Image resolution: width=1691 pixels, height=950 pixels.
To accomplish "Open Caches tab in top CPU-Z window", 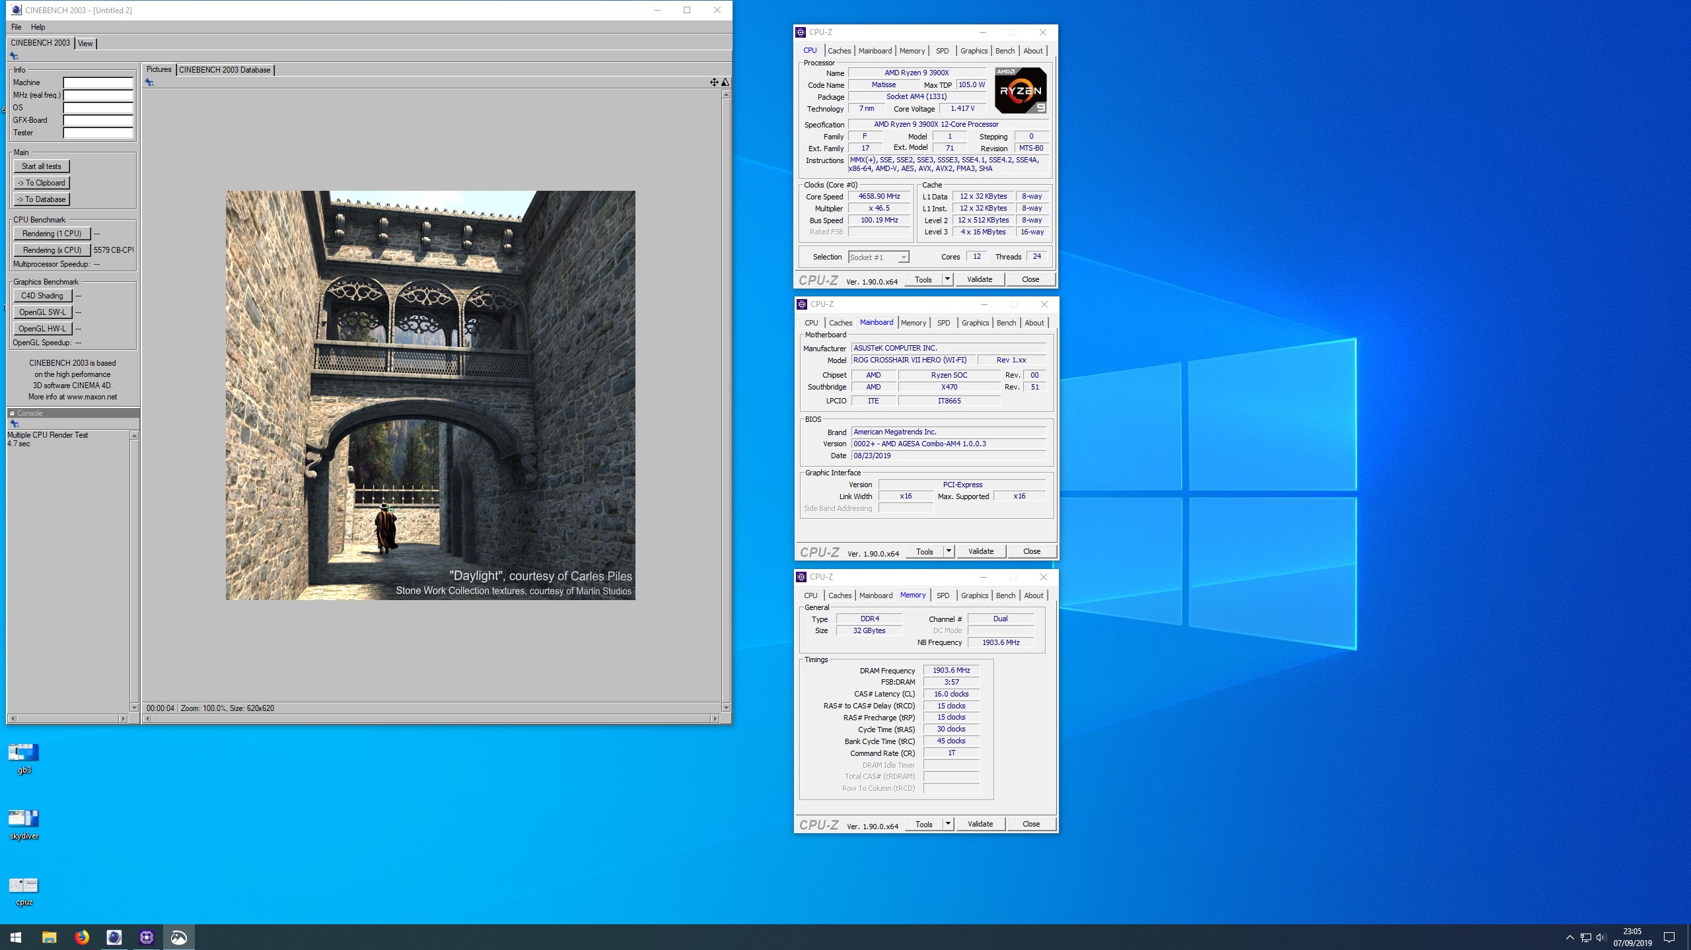I will [839, 51].
